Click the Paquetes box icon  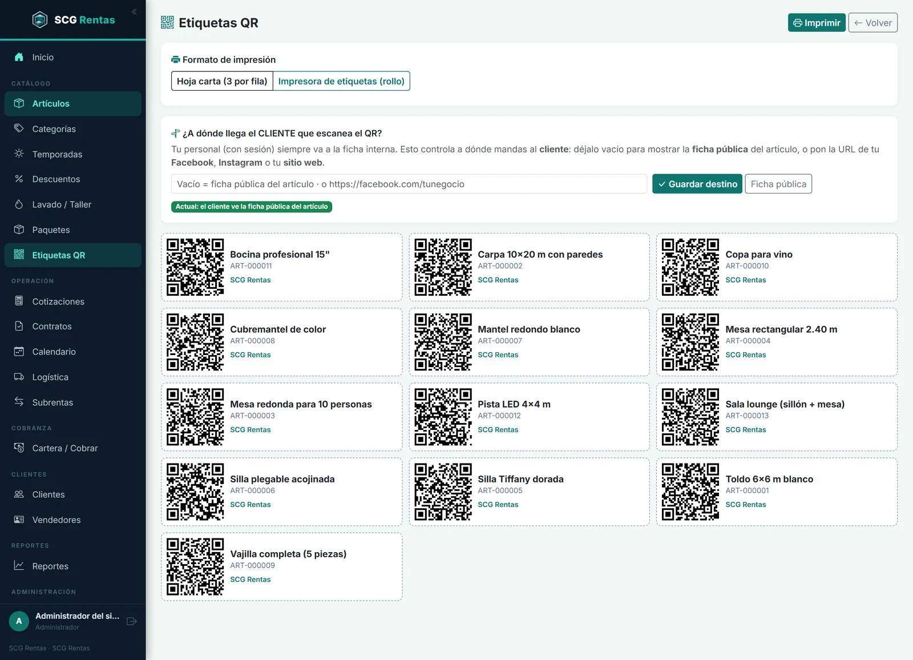tap(19, 230)
